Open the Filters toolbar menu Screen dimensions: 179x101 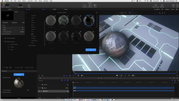pos(95,5)
